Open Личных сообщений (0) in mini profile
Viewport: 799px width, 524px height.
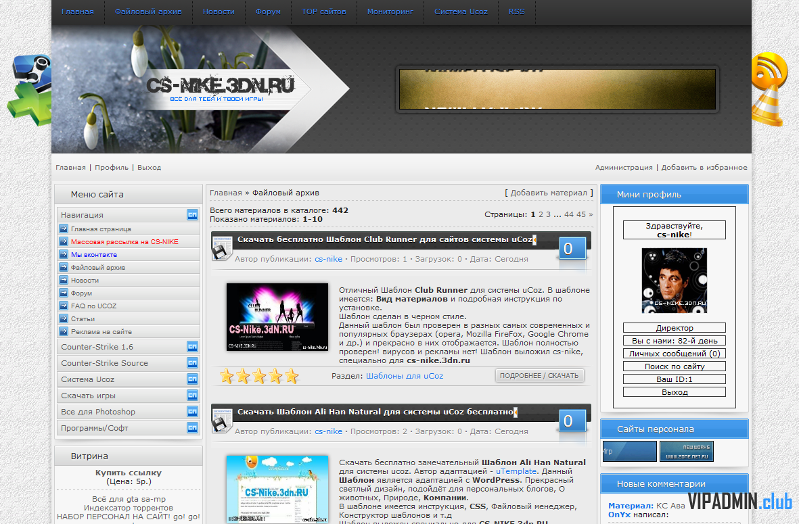tap(674, 354)
